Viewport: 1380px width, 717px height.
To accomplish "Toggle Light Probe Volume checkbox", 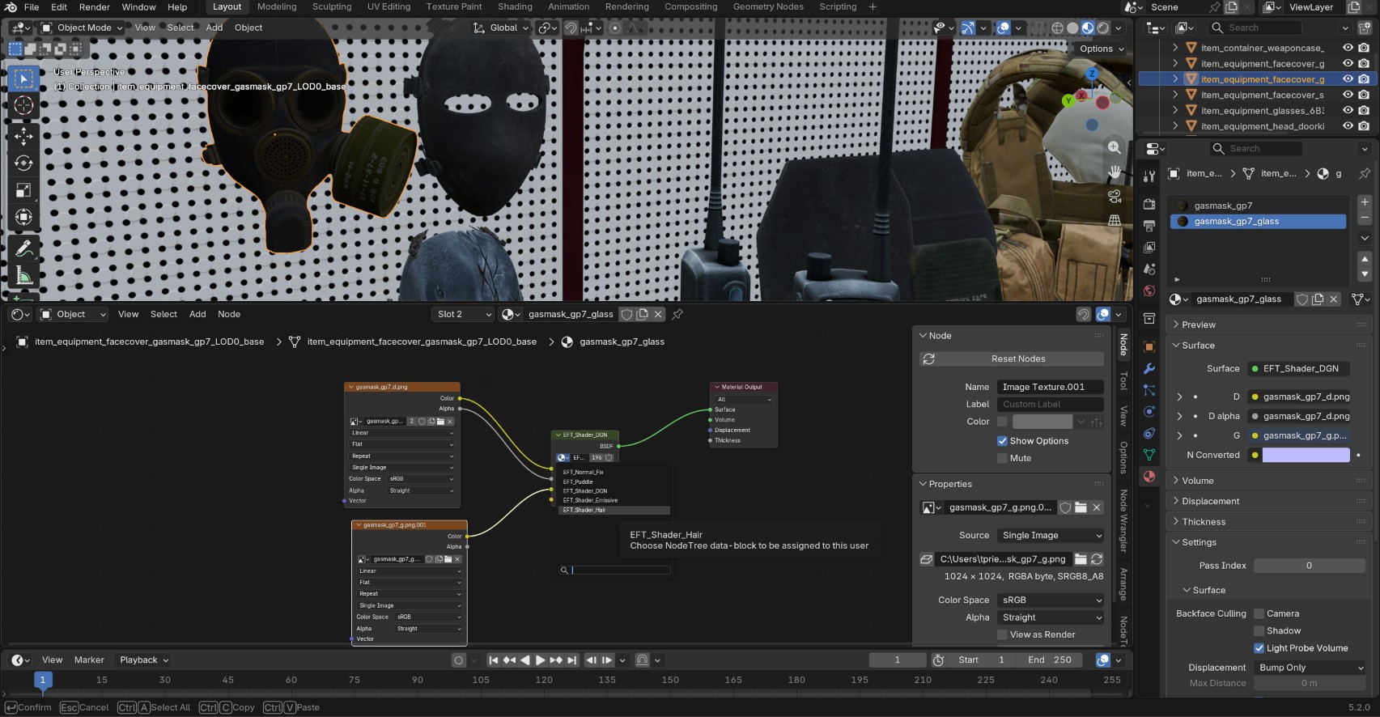I will pos(1259,648).
